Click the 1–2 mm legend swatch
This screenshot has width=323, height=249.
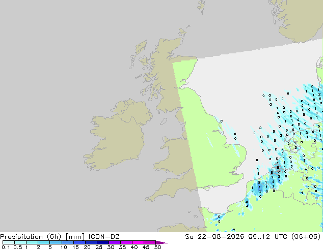(x=32, y=242)
